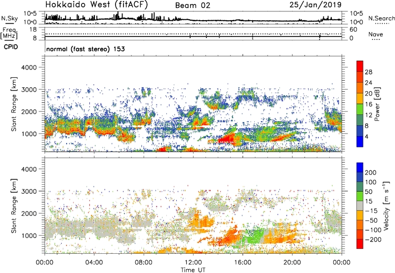This screenshot has height=273, width=395.
Task: Click the gray segment of velocity colorbar
Action: tap(360, 205)
